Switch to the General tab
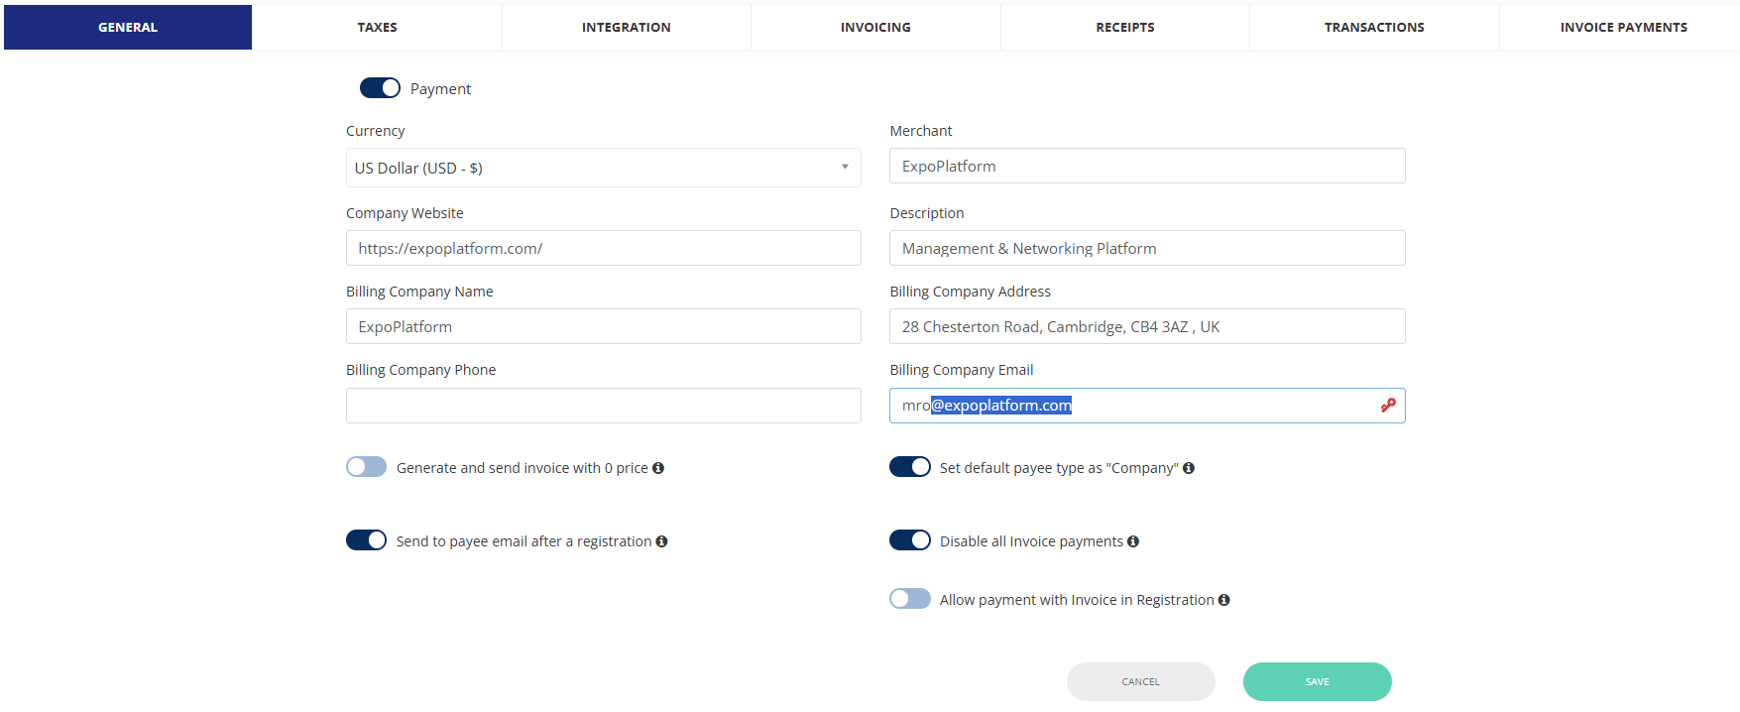This screenshot has height=712, width=1740. click(128, 27)
